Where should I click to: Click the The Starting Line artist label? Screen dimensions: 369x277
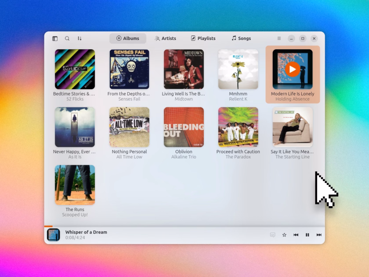[293, 157]
